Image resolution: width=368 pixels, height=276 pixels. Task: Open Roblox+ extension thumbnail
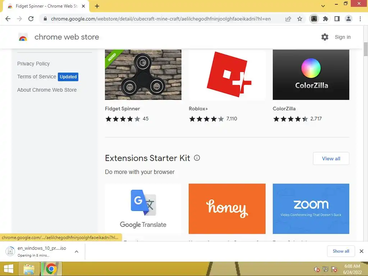pyautogui.click(x=227, y=75)
